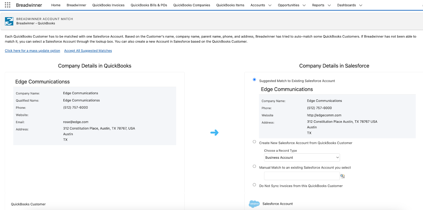Click the Salesforce phone (512) 757-6000
This screenshot has height=210, width=423.
tap(319, 108)
